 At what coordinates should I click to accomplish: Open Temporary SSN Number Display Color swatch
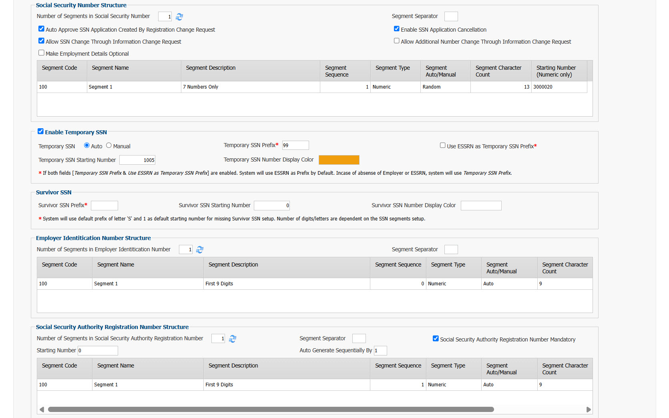pos(339,160)
